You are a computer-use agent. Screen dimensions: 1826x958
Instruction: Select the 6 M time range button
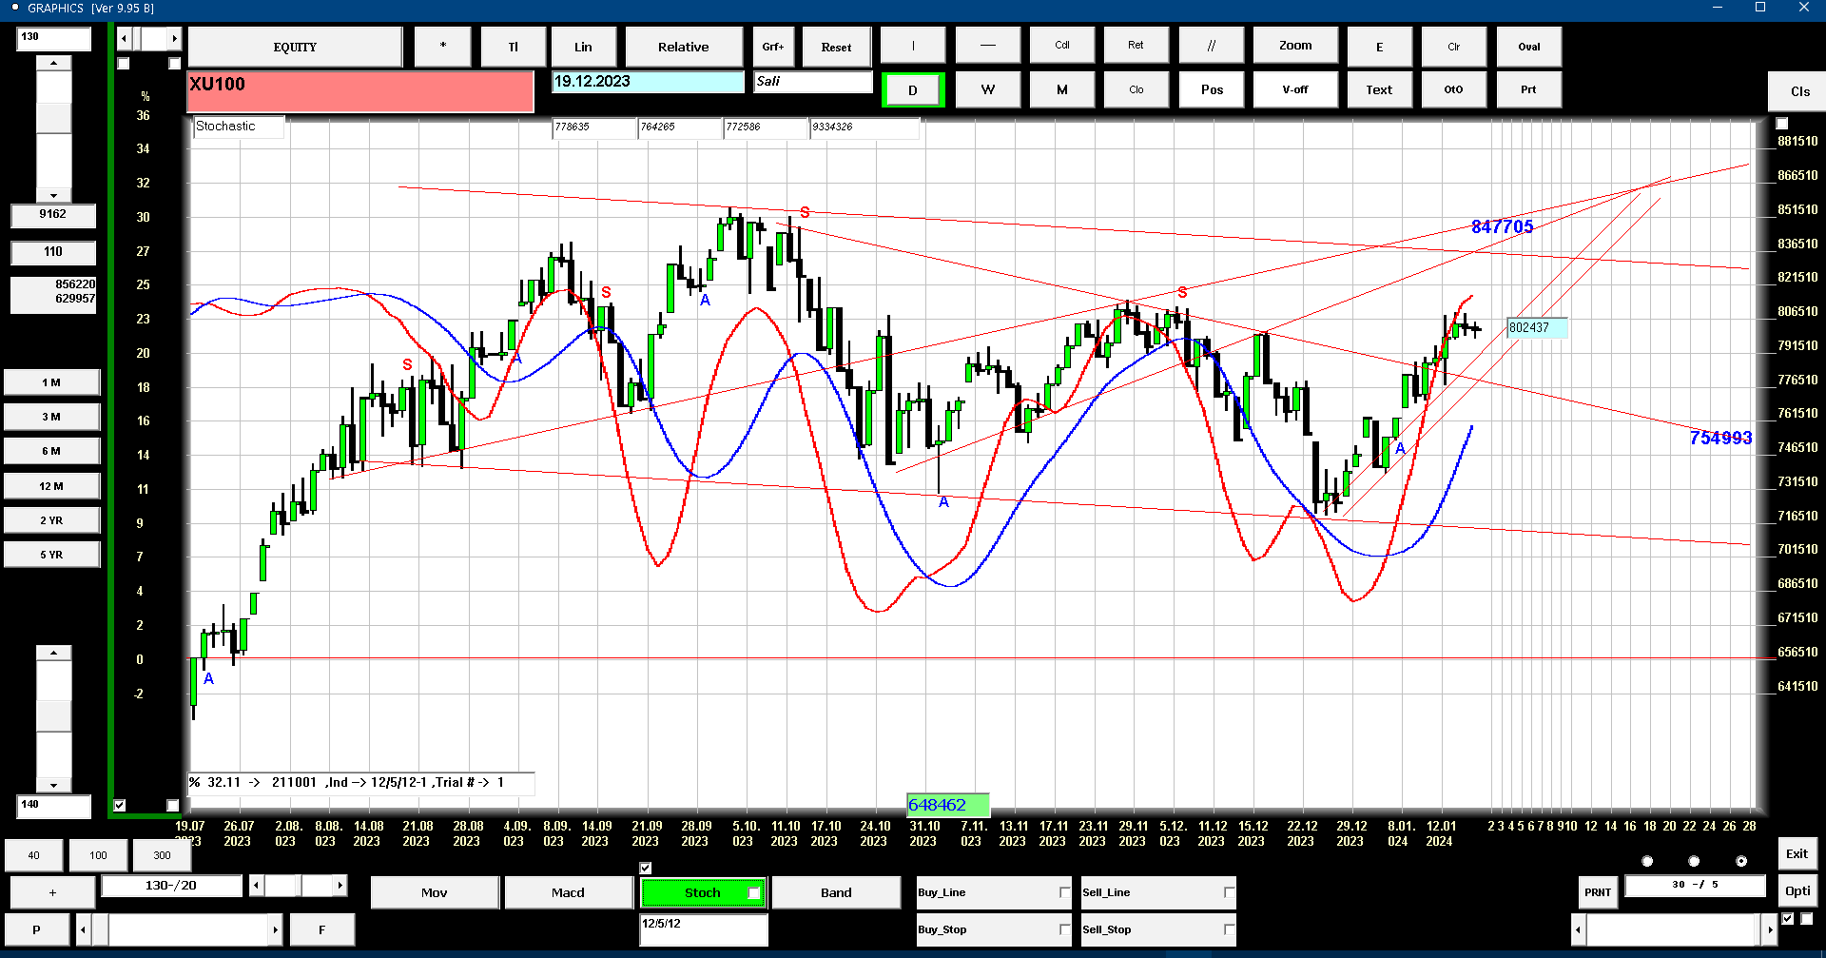51,451
